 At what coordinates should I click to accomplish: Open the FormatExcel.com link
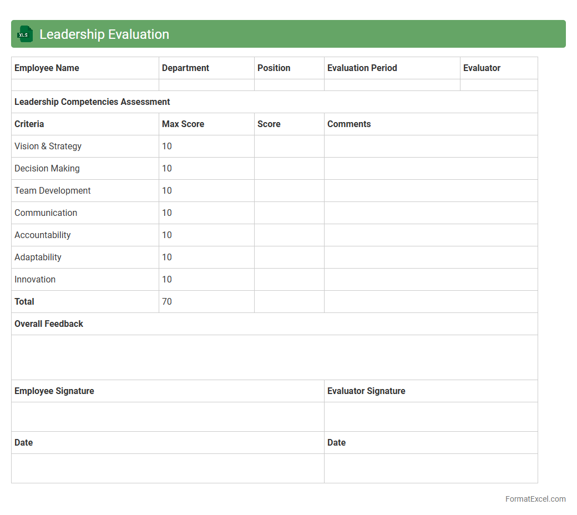tap(535, 499)
